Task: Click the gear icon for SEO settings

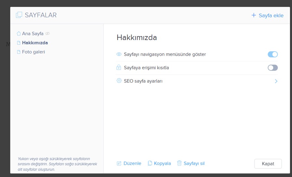Action: (x=119, y=81)
